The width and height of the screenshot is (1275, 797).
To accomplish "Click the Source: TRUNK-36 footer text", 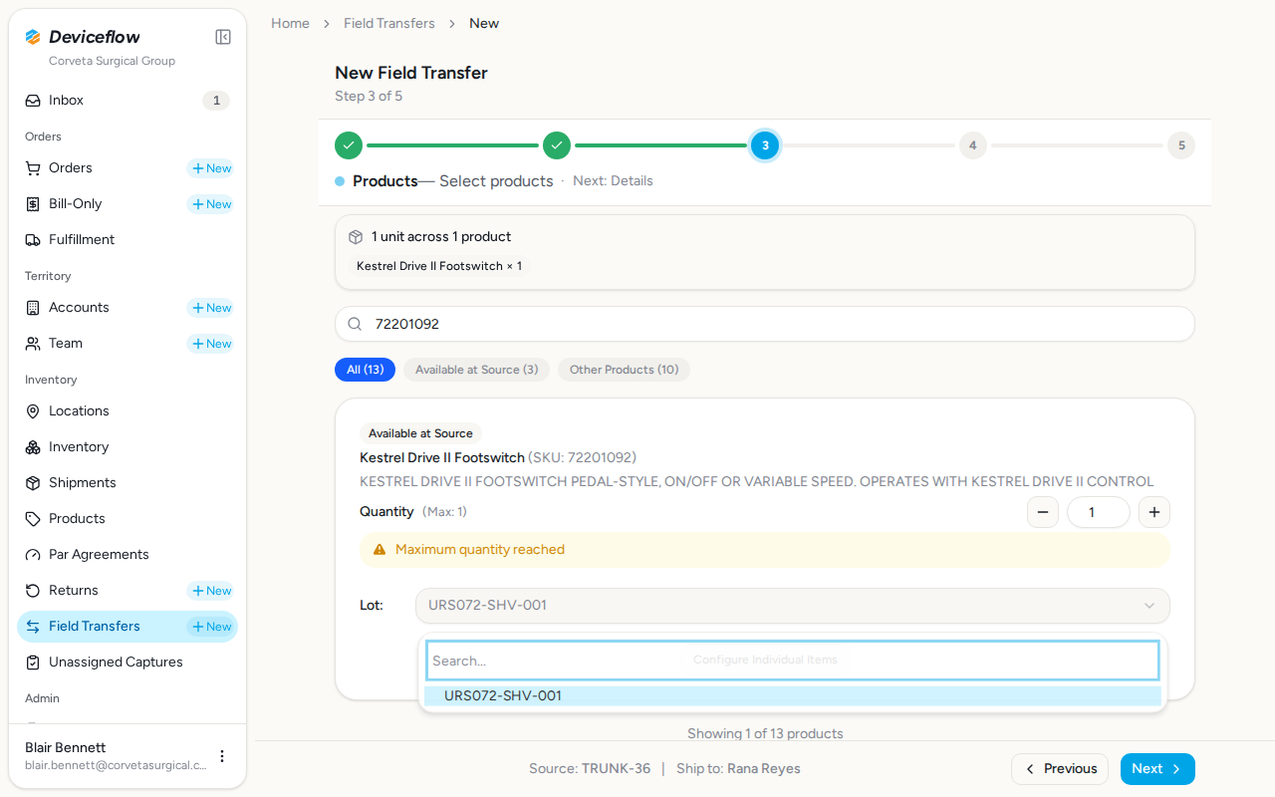I will pyautogui.click(x=590, y=769).
